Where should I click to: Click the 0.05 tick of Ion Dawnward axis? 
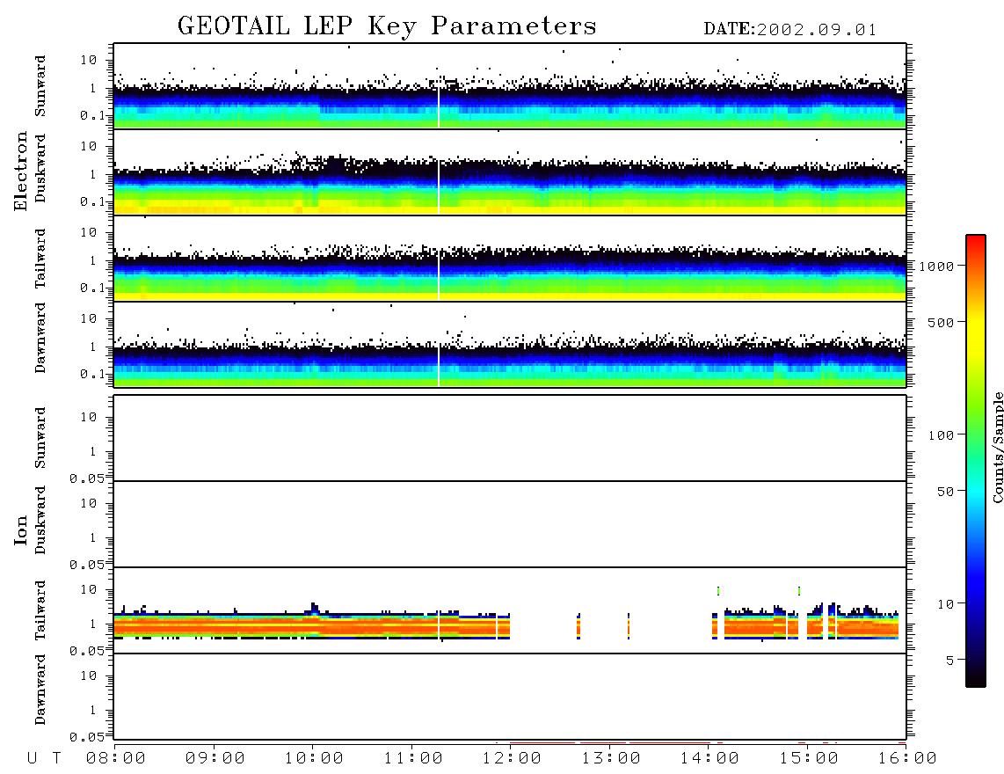point(87,737)
